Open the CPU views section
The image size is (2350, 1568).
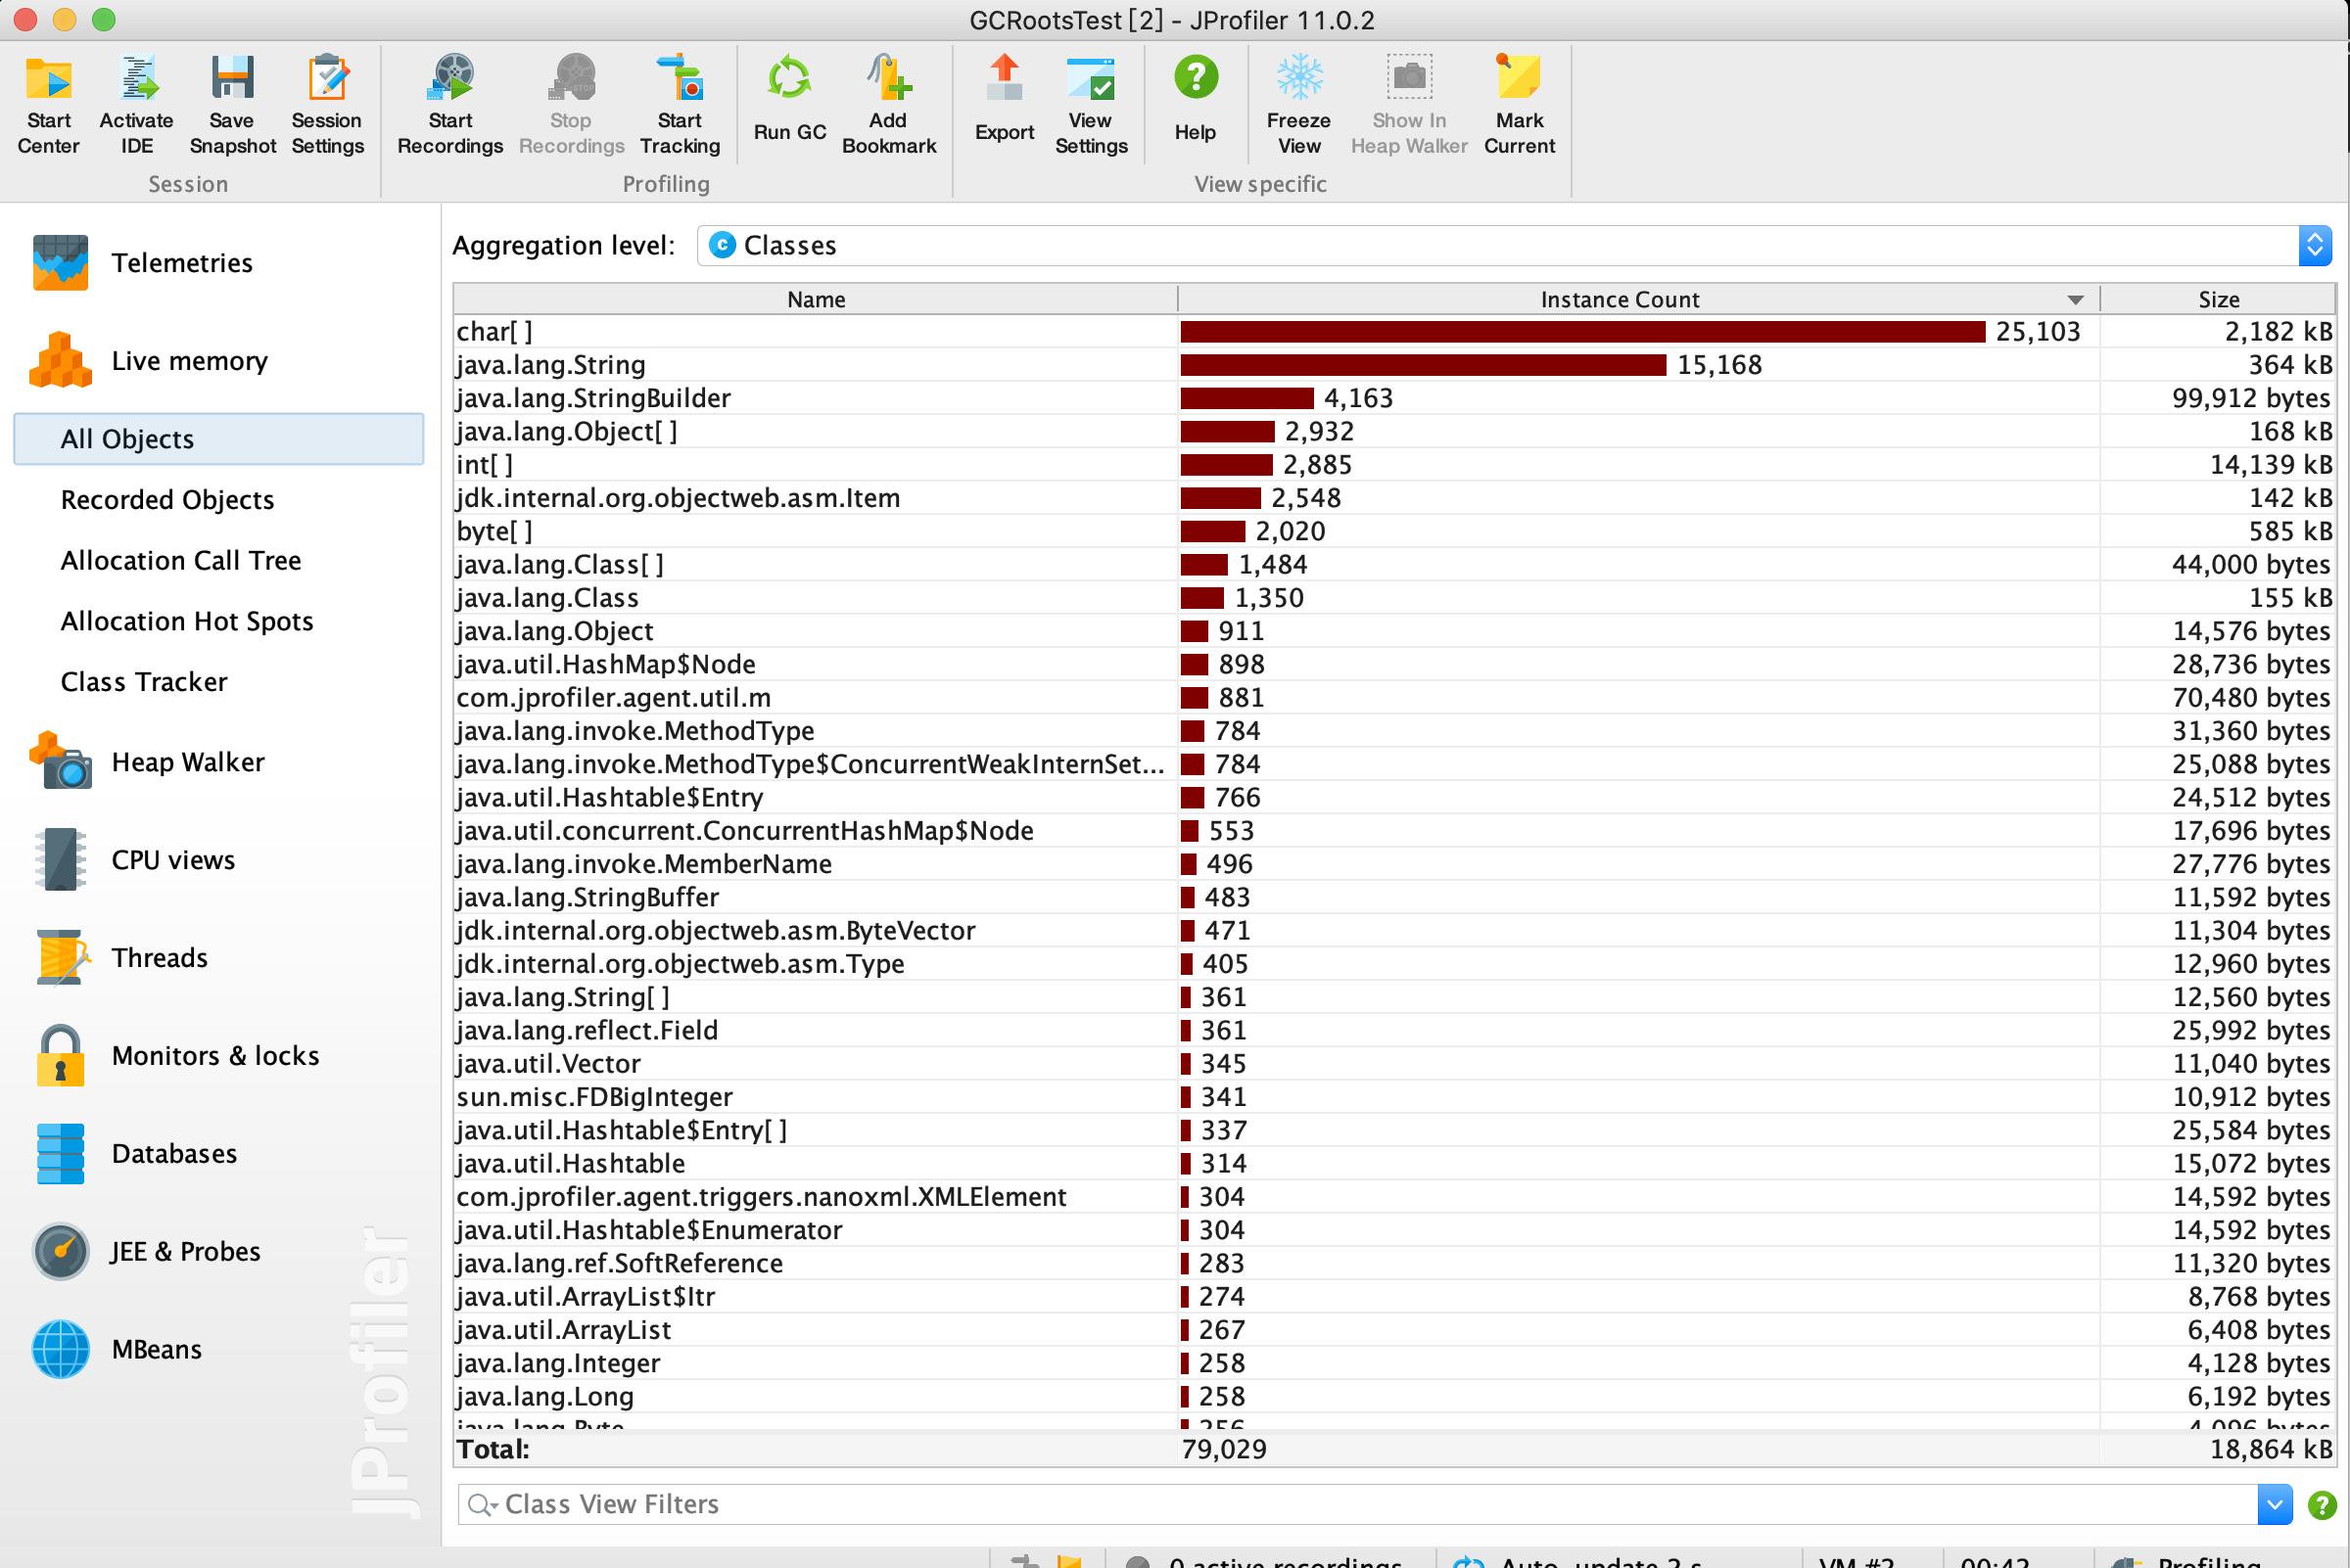(x=134, y=860)
